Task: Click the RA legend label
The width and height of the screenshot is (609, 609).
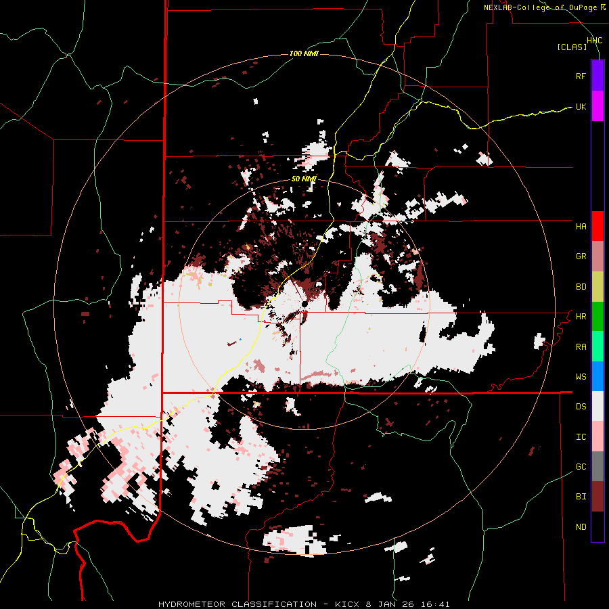Action: (x=581, y=347)
